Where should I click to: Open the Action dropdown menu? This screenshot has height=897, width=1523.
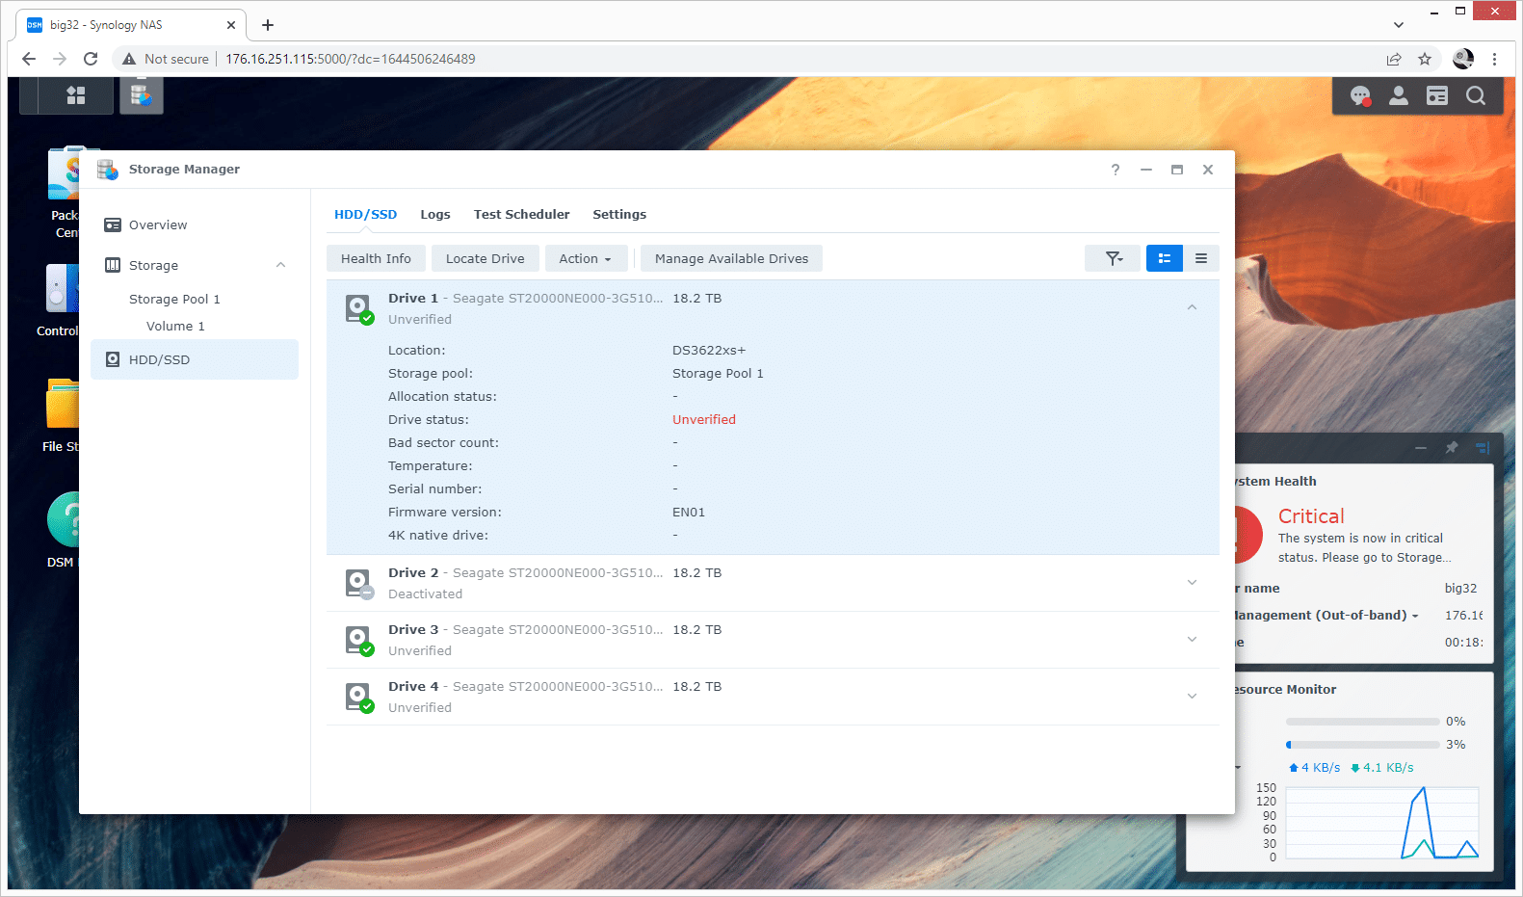586,258
